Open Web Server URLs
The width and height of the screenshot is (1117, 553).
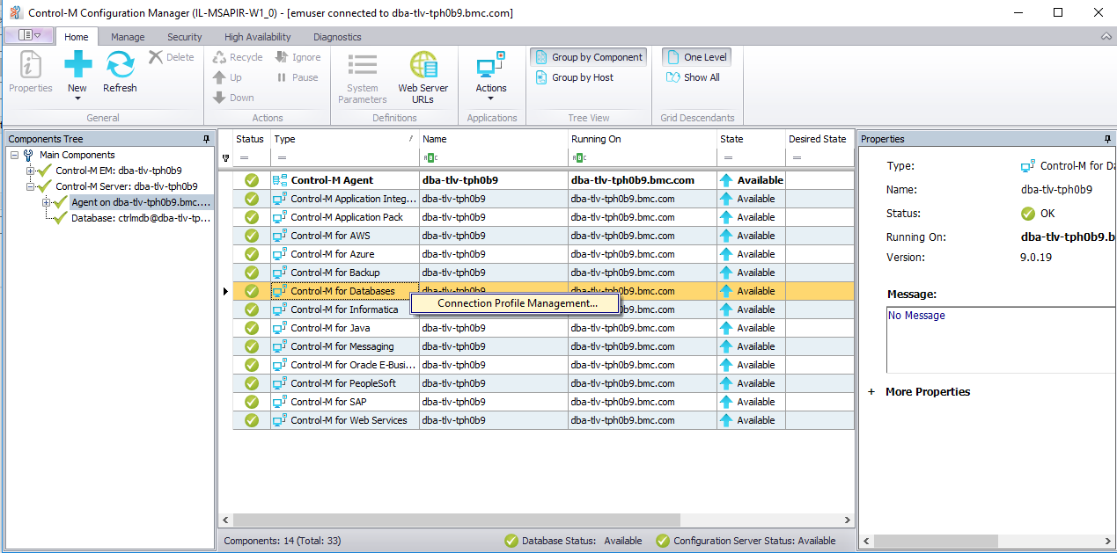point(423,77)
